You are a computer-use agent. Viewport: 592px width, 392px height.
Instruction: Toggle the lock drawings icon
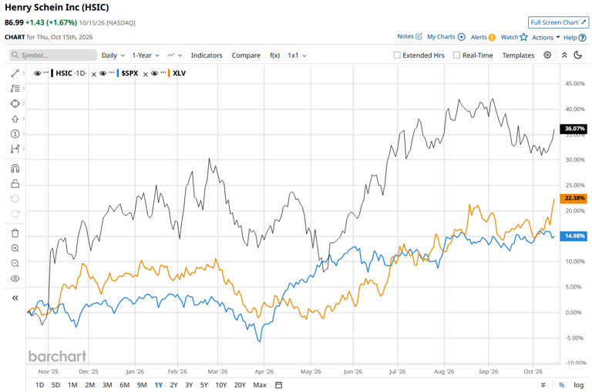click(15, 184)
